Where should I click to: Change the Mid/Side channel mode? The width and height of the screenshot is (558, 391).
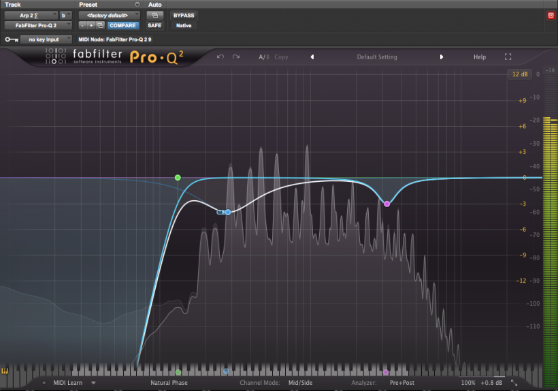click(x=300, y=383)
